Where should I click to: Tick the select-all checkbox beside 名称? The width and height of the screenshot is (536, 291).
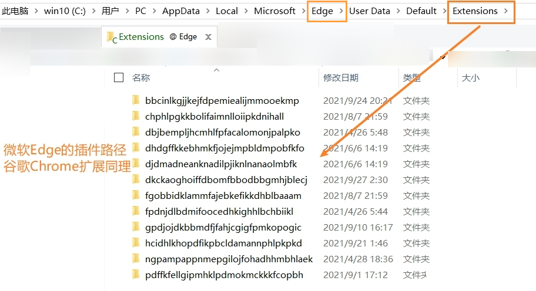pyautogui.click(x=119, y=78)
